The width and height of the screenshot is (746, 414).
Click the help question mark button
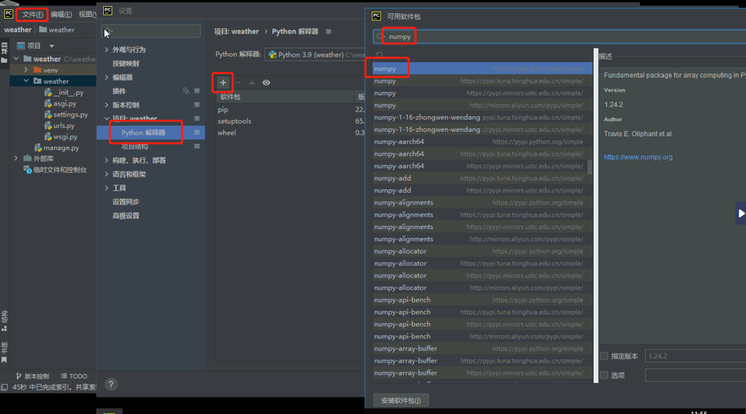tap(111, 384)
